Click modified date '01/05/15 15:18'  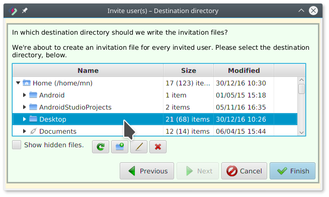(241, 95)
